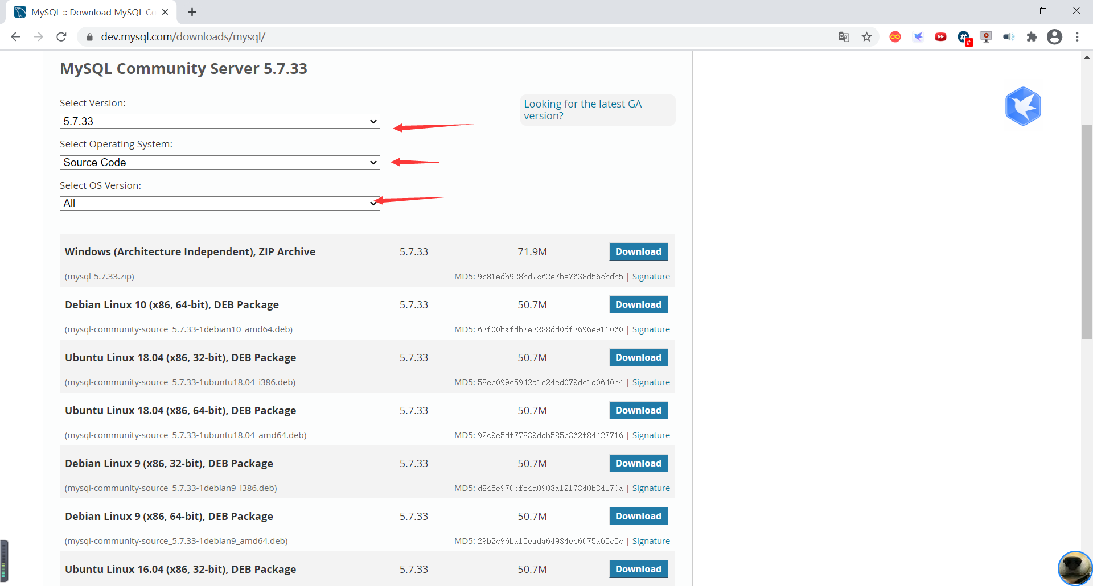Download Ubuntu Linux 16.04 32-bit DEB Package
1093x586 pixels.
click(x=638, y=569)
